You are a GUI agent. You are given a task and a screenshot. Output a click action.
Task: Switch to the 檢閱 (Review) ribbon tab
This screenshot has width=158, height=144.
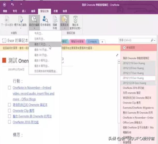click(x=56, y=11)
